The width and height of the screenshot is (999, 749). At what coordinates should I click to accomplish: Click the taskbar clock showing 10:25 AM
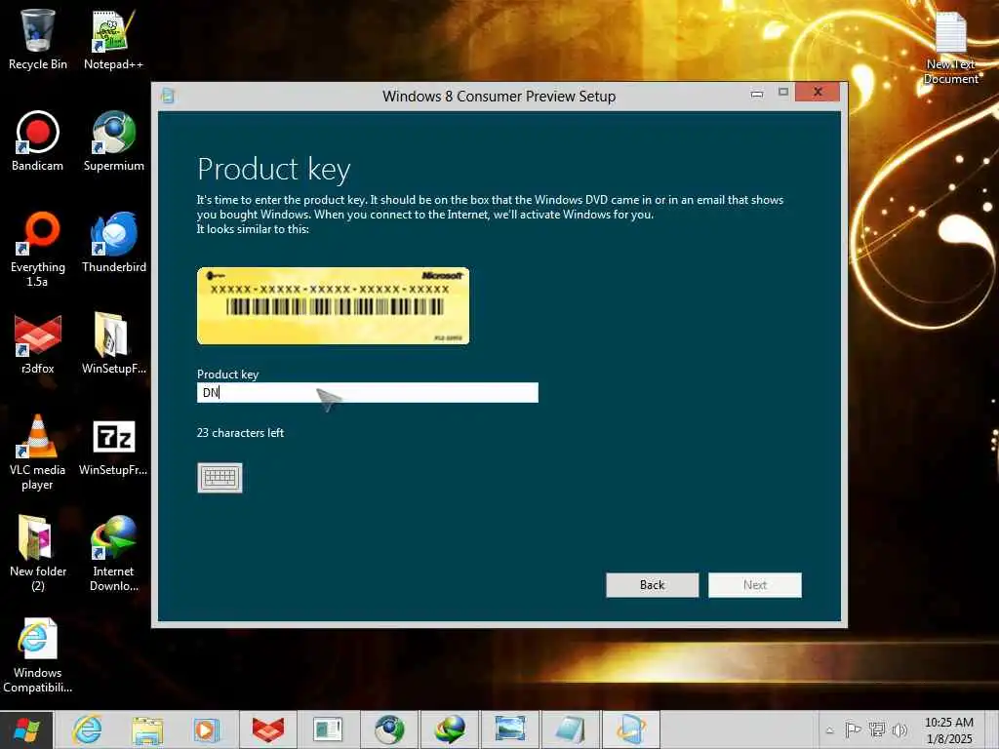point(948,729)
